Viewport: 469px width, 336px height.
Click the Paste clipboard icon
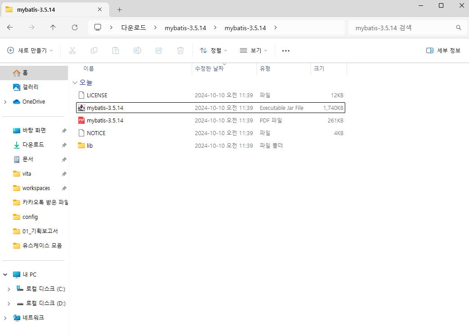click(x=116, y=50)
